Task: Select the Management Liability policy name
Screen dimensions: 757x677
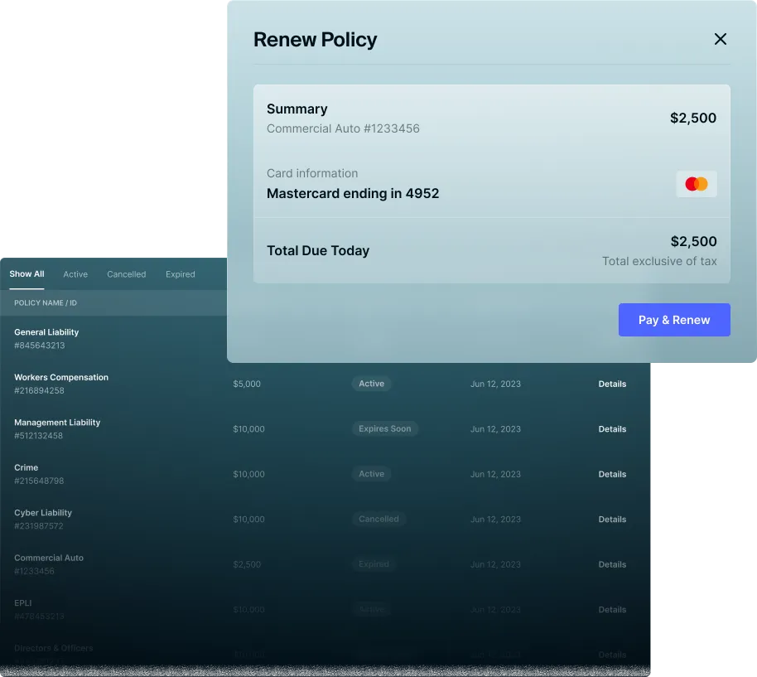Action: pyautogui.click(x=57, y=423)
